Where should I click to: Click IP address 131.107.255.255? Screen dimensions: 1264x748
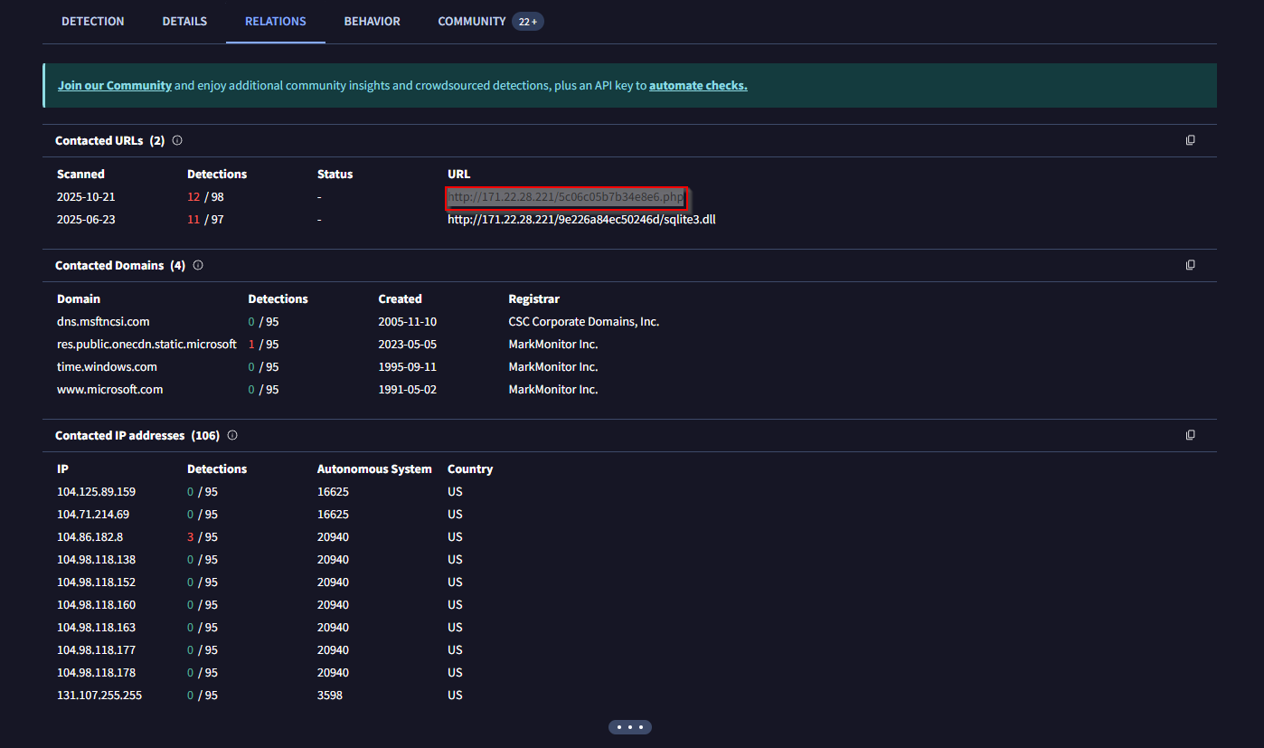point(99,696)
